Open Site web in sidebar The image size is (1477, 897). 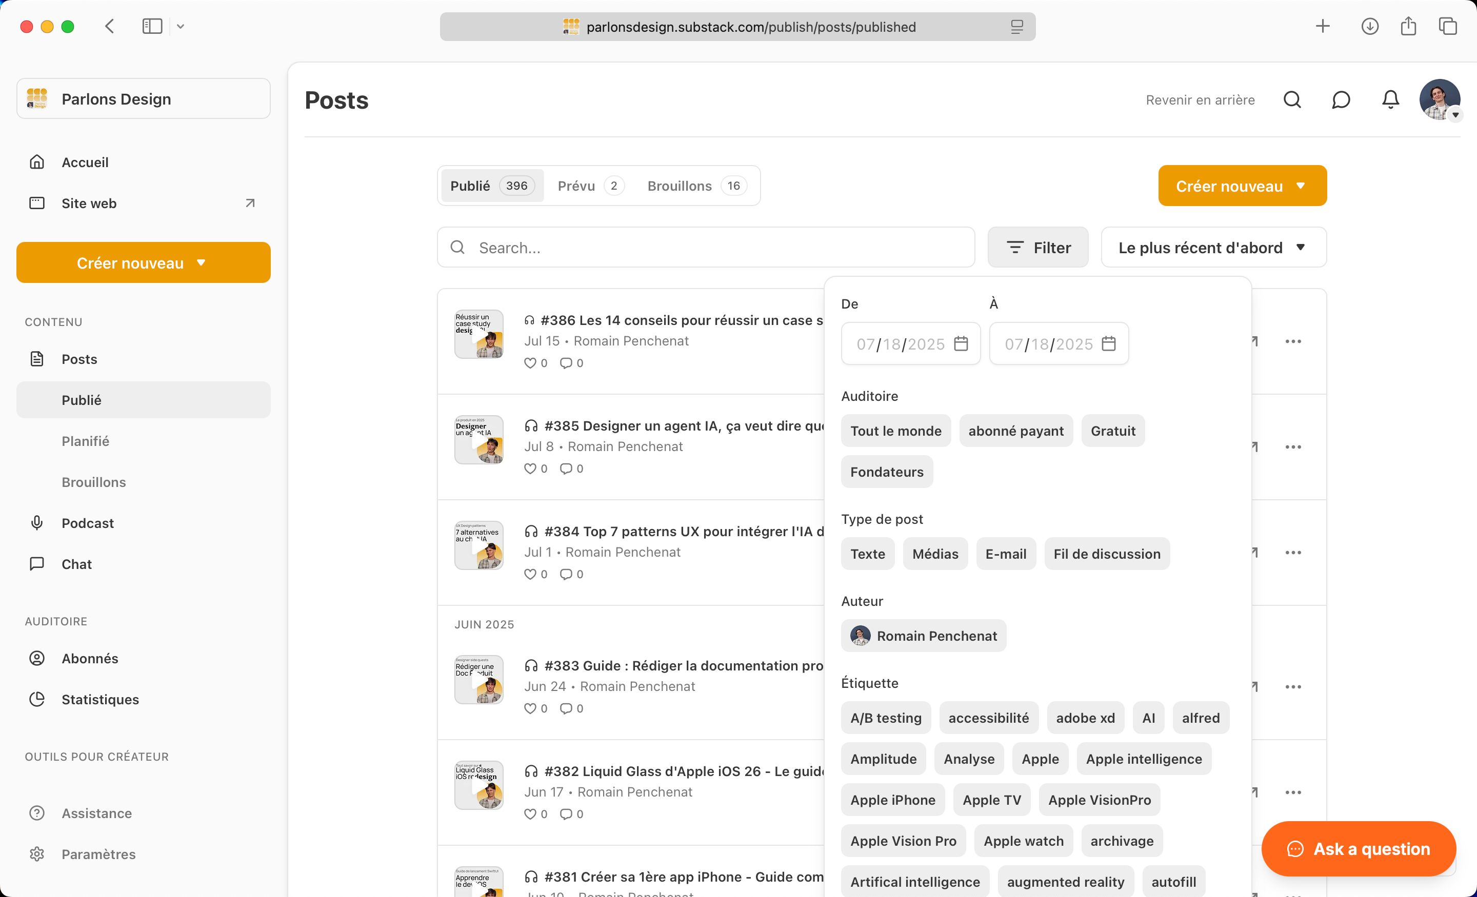(x=143, y=203)
